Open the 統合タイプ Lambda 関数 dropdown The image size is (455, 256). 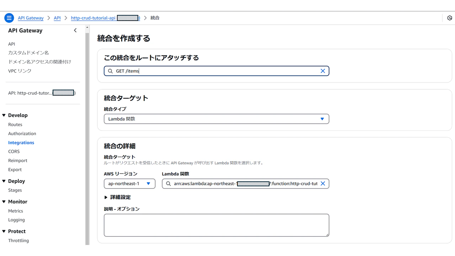(x=216, y=119)
